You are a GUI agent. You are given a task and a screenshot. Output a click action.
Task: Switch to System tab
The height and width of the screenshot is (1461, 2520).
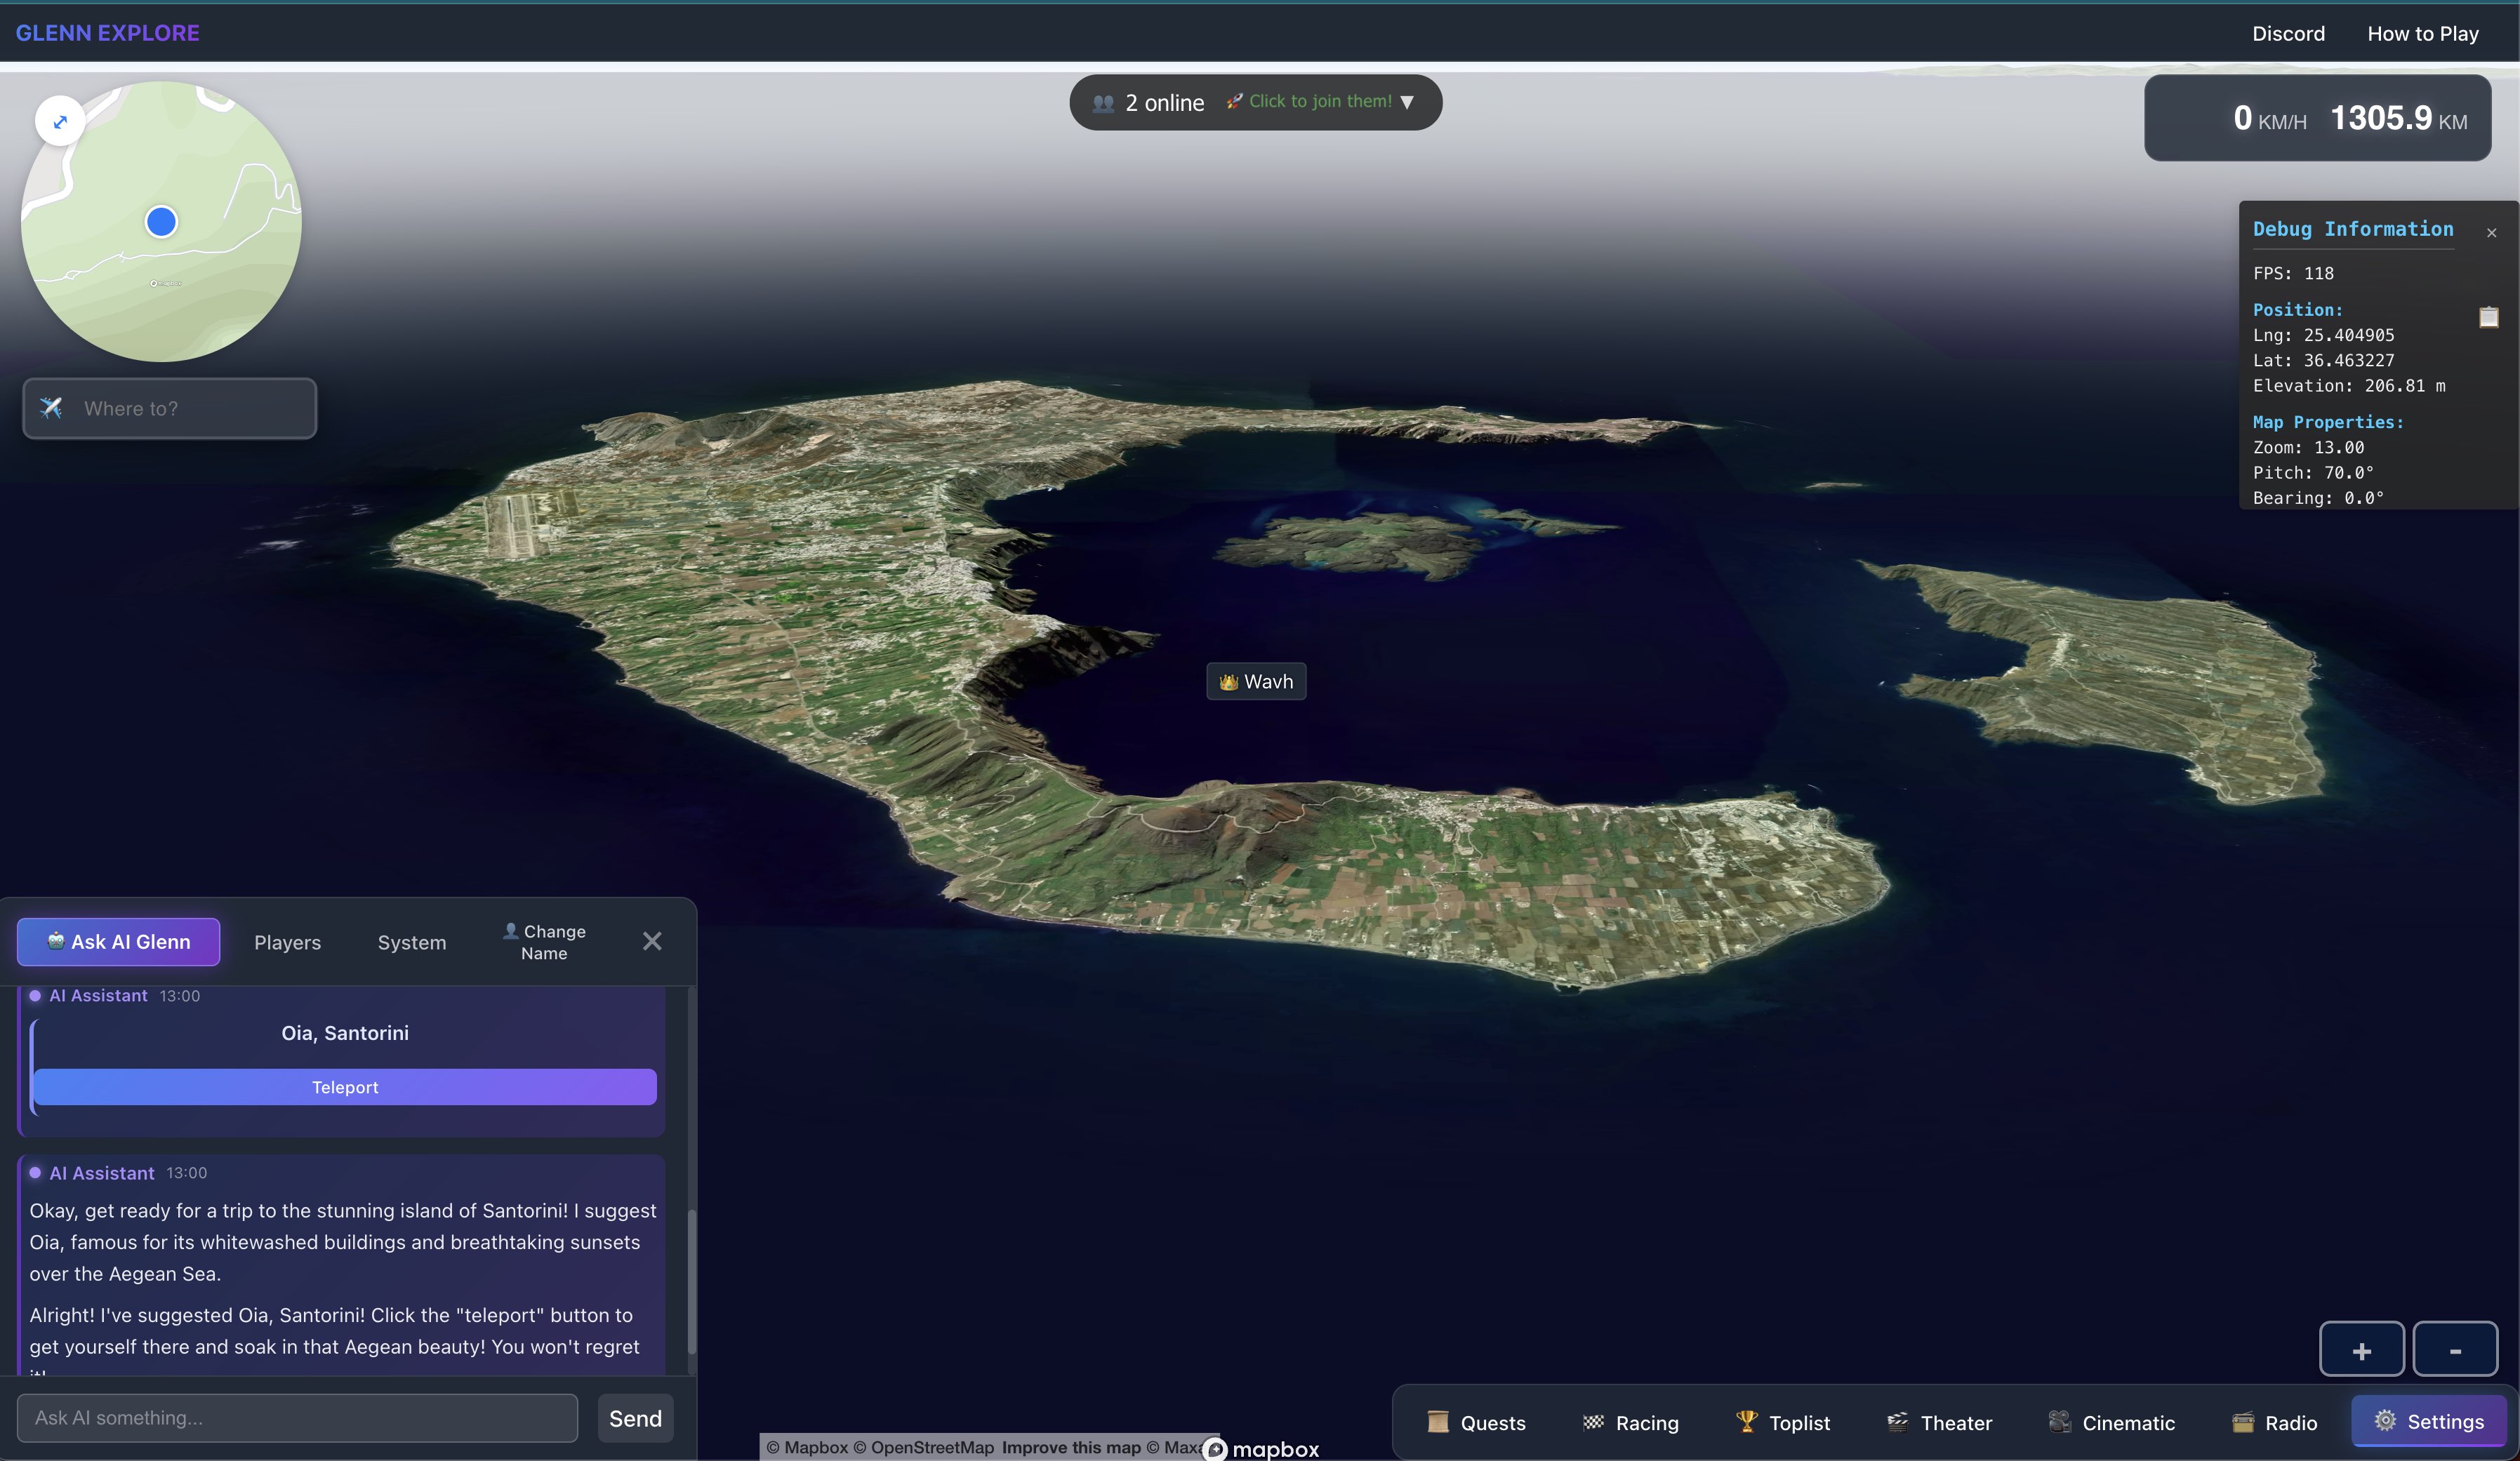(411, 942)
